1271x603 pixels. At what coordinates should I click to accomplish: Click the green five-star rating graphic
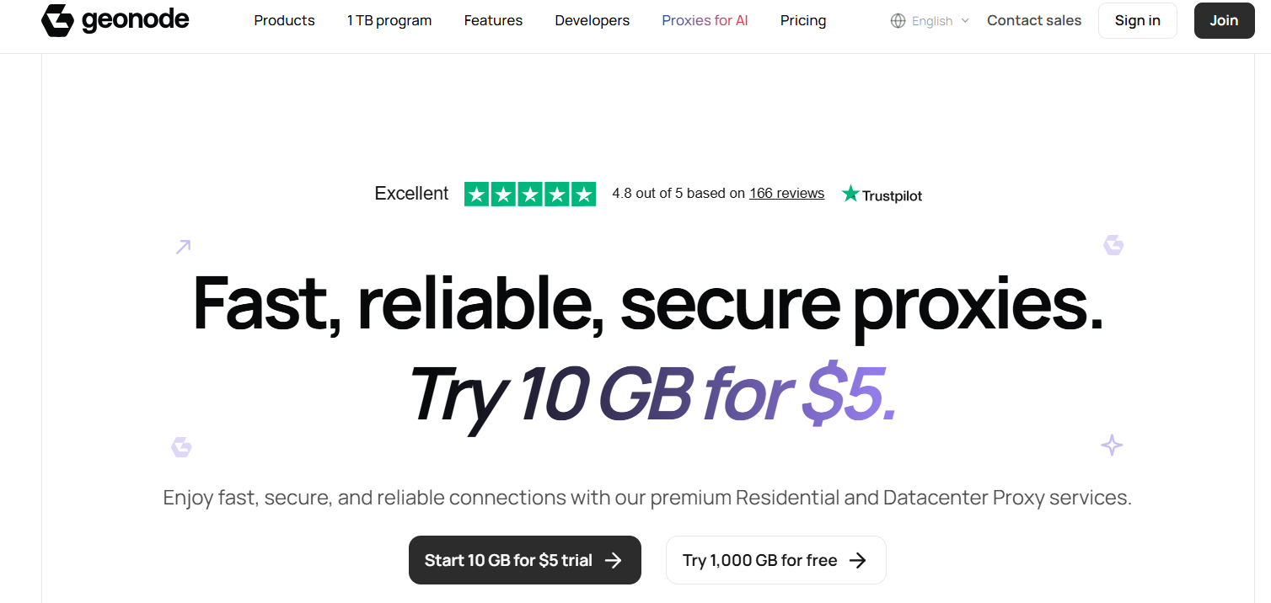[x=530, y=194]
